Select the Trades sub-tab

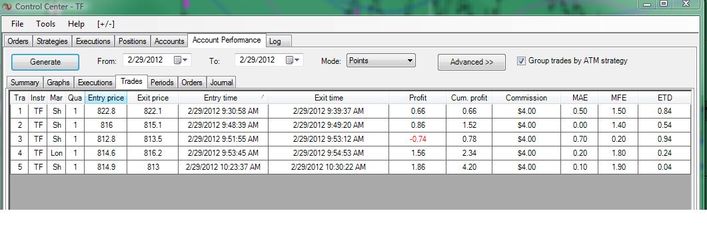131,81
